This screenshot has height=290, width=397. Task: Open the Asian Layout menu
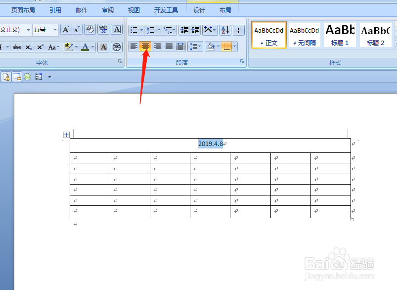[210, 30]
